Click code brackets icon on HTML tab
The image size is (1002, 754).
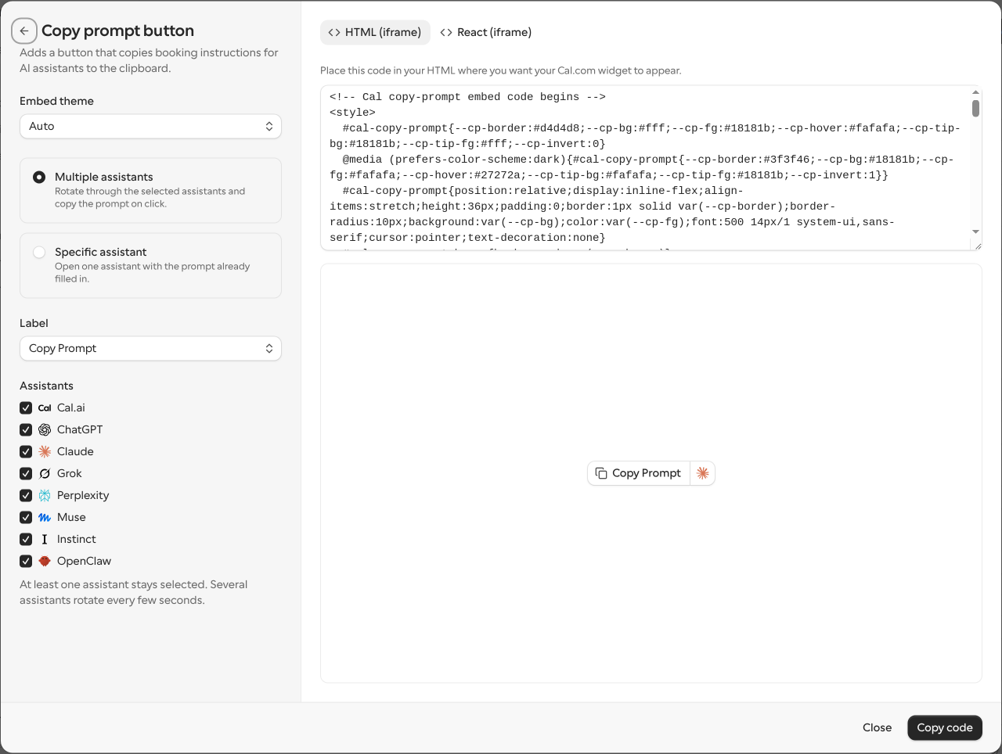point(334,32)
